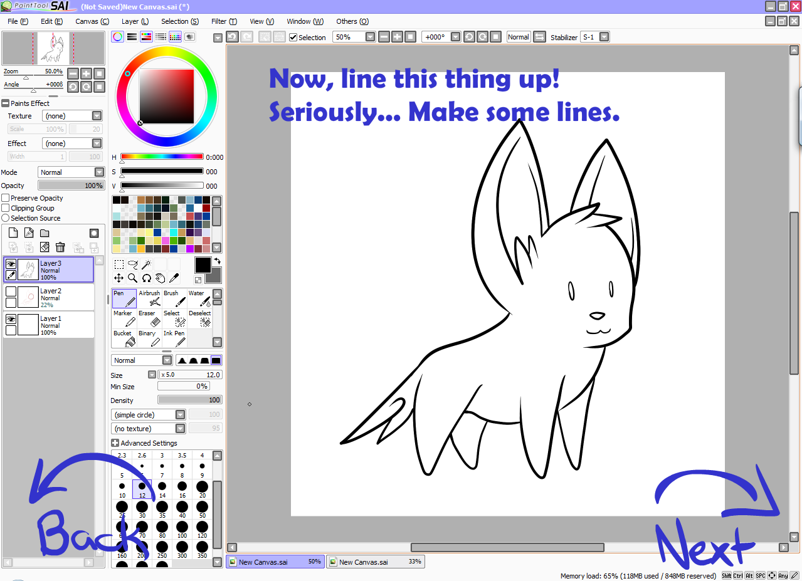Click the undo arrow in the toolbar
Viewport: 802px width, 581px height.
tap(232, 37)
